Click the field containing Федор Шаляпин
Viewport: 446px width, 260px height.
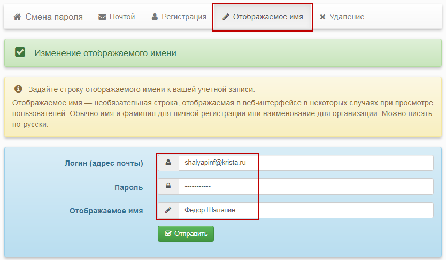click(305, 210)
